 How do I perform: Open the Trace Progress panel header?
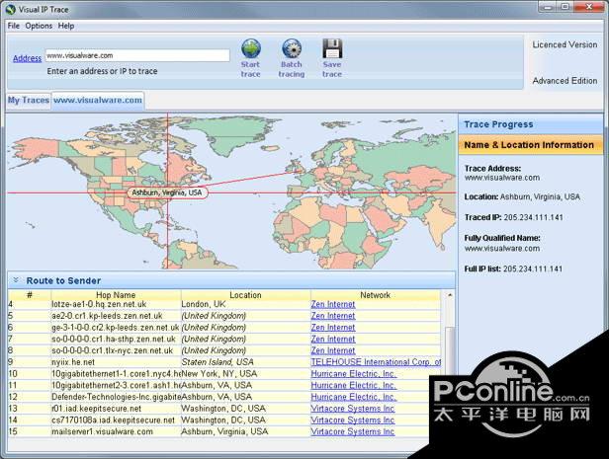pyautogui.click(x=531, y=124)
